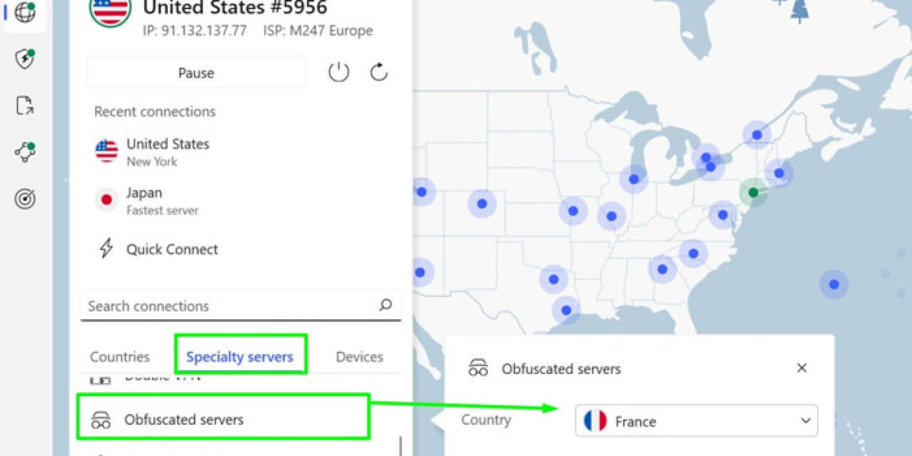Open the Threat Protection shield icon
This screenshot has width=912, height=456.
(25, 59)
